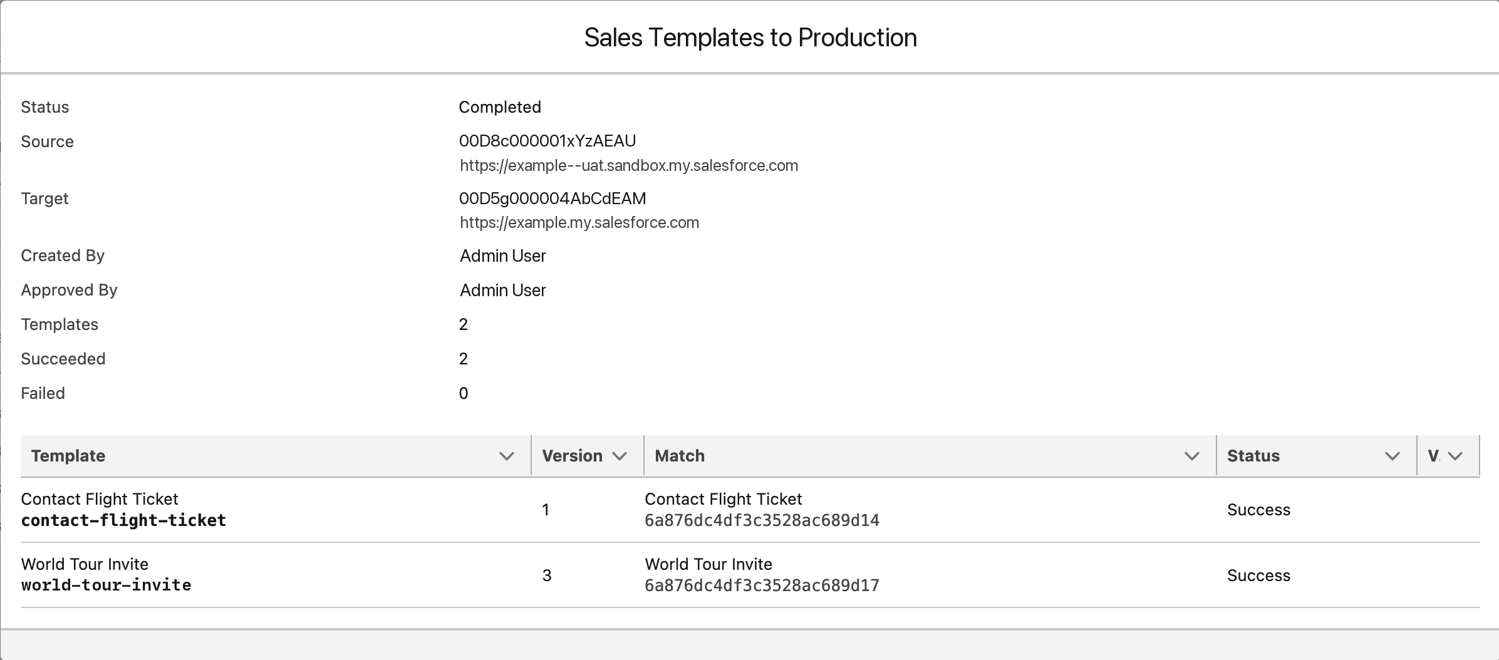Viewport: 1499px width, 660px height.
Task: Click the Sales Templates to Production title
Action: click(x=750, y=38)
